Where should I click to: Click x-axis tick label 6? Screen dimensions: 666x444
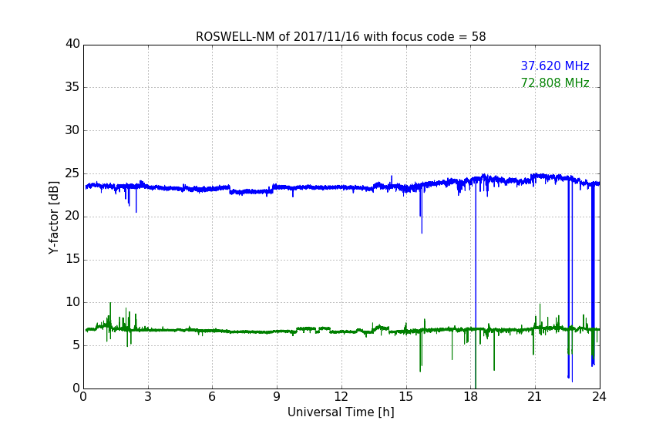[x=213, y=397]
